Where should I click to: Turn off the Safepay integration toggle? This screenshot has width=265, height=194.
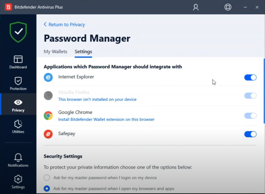[250, 134]
